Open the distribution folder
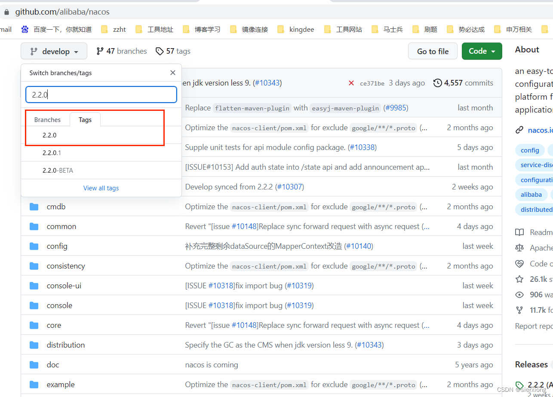Viewport: 553px width, 397px height. pos(65,345)
